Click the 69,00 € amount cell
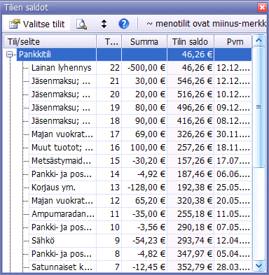 144,134
